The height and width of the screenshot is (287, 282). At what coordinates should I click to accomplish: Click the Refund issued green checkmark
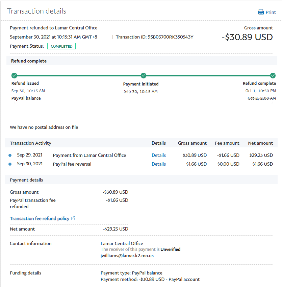click(14, 75)
